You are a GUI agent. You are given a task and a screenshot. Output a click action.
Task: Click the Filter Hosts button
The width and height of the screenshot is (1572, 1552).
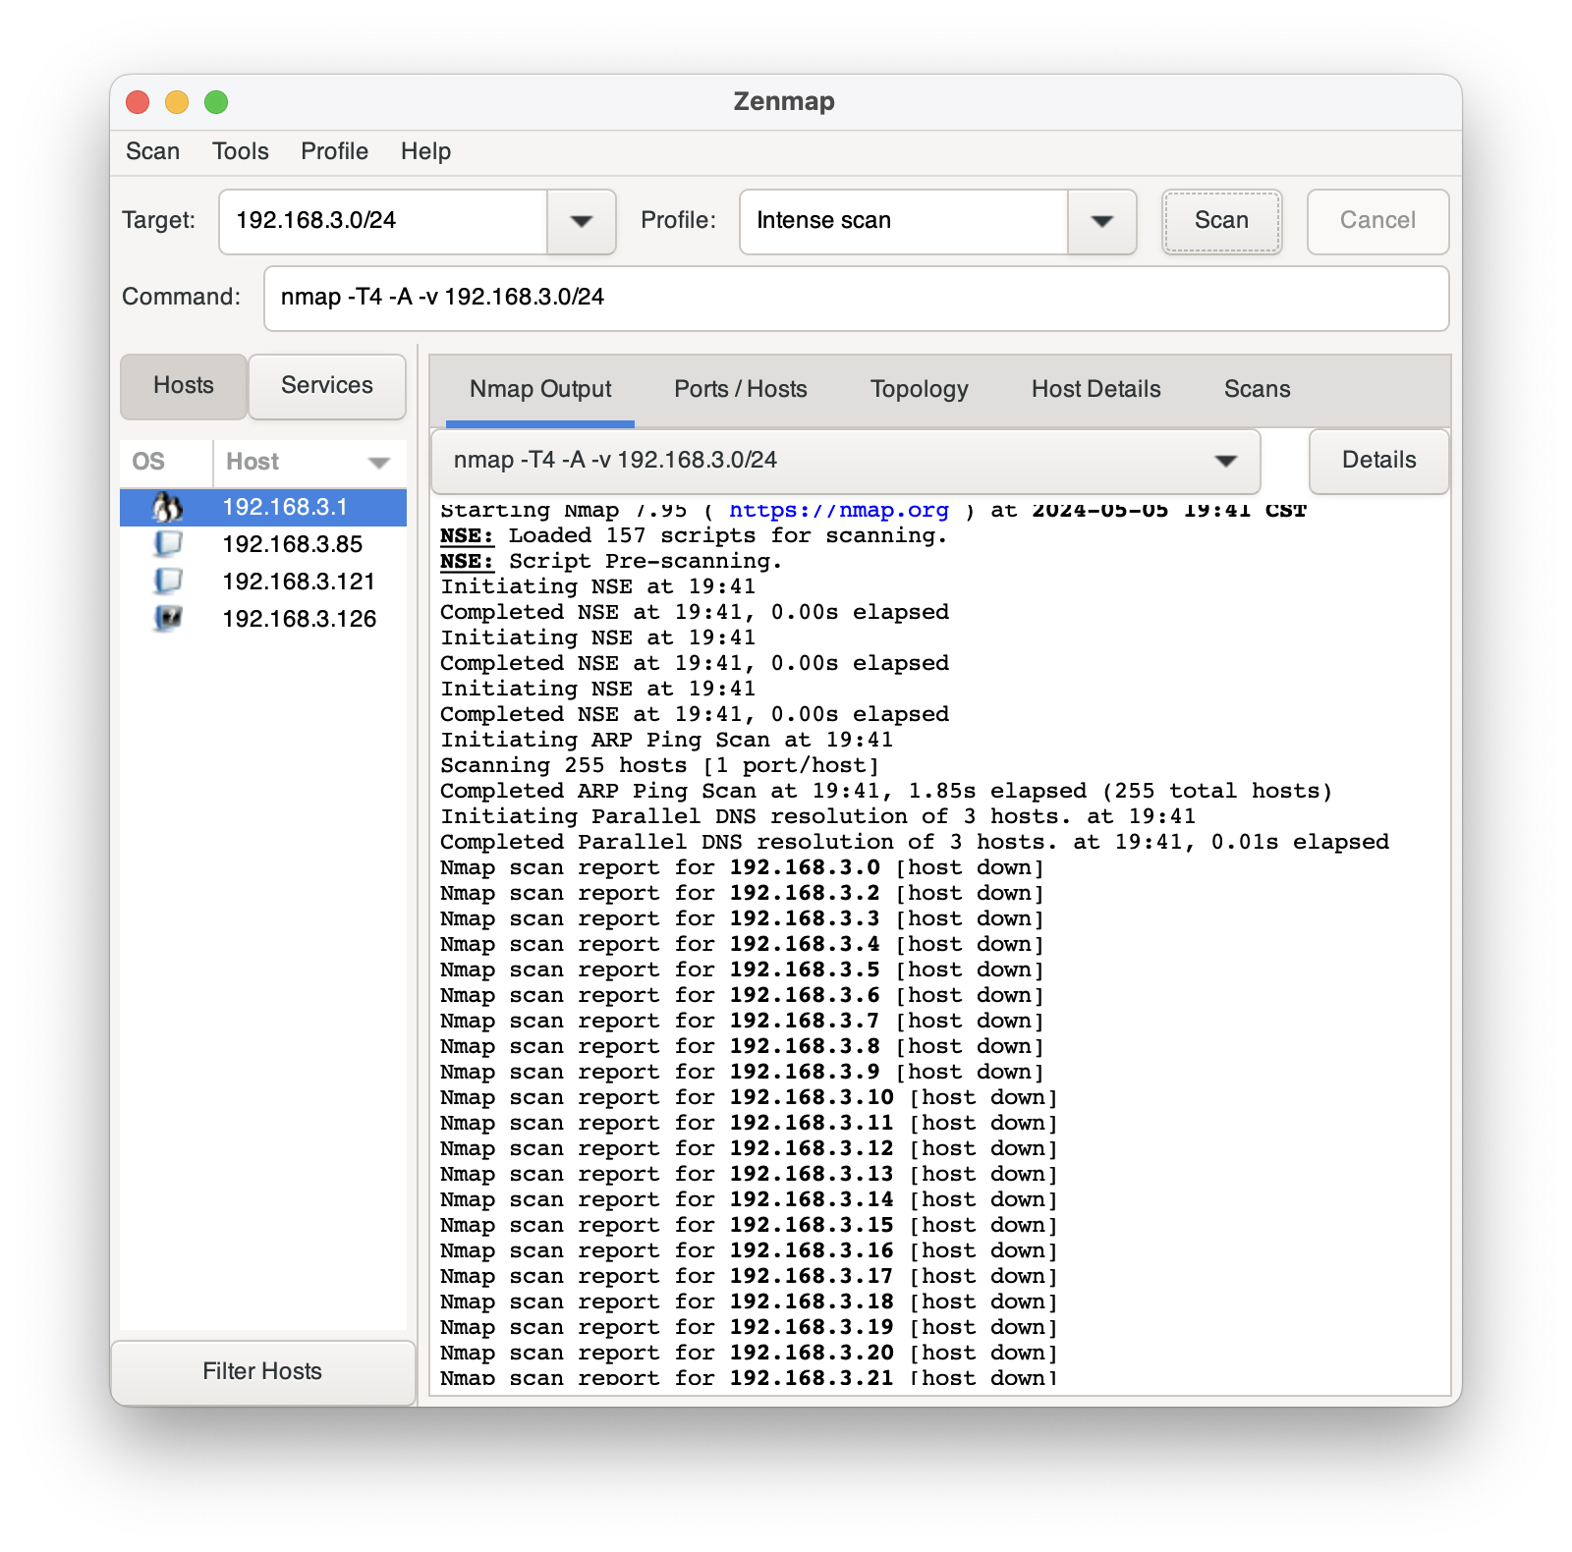(x=262, y=1371)
